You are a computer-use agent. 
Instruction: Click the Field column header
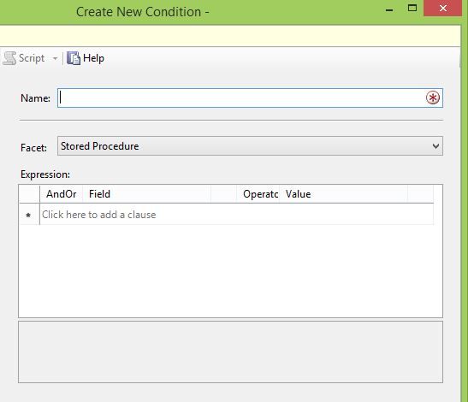click(x=146, y=194)
